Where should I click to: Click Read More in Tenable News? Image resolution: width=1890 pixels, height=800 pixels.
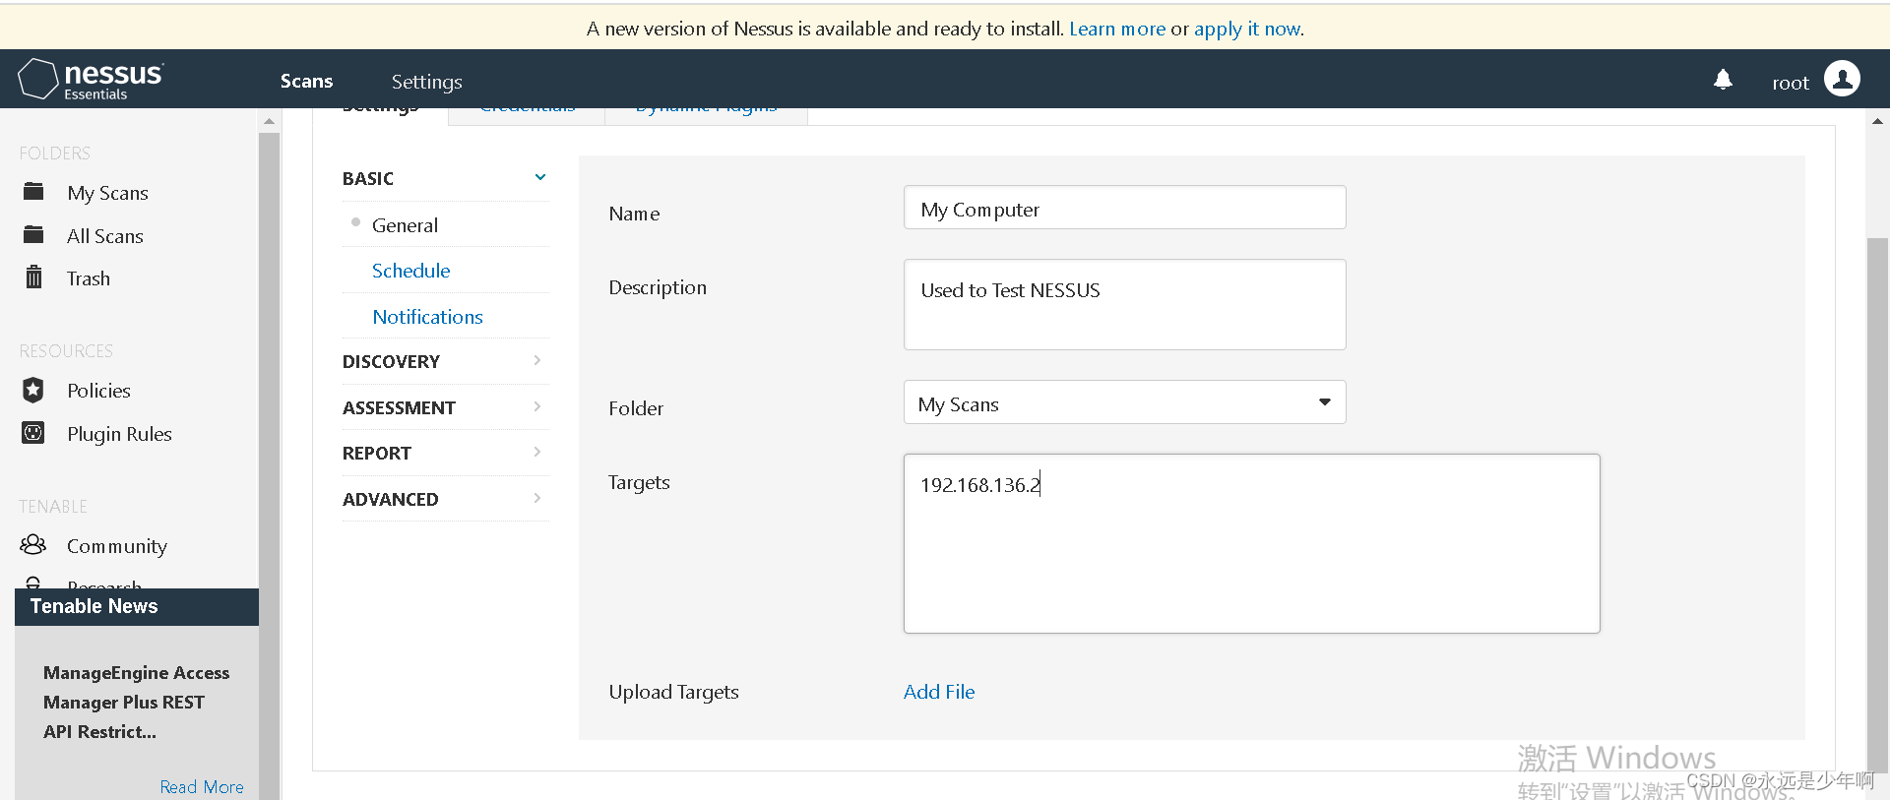tap(202, 787)
